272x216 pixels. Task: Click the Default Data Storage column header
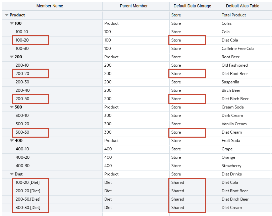pyautogui.click(x=192, y=6)
